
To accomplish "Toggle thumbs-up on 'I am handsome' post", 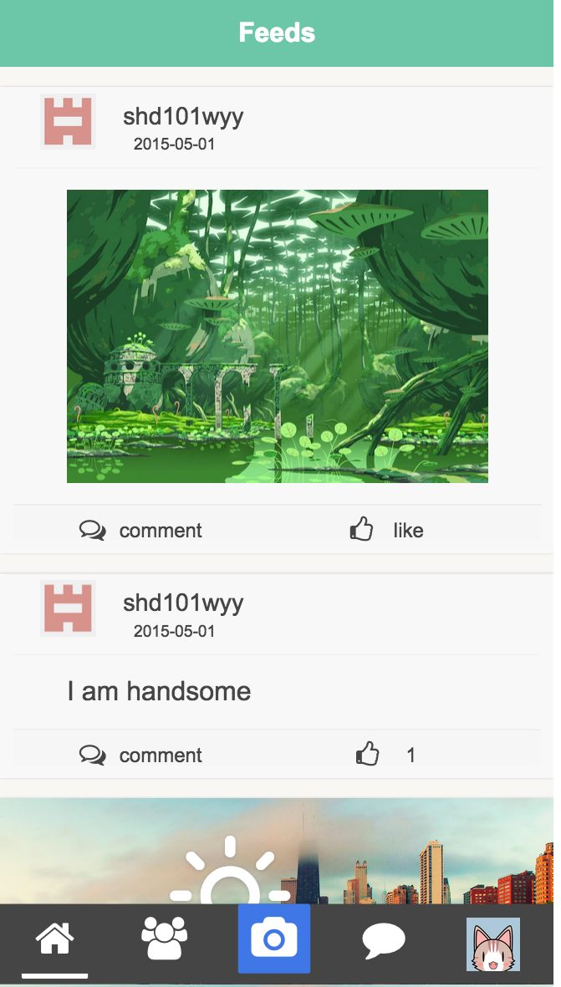I will click(x=368, y=754).
